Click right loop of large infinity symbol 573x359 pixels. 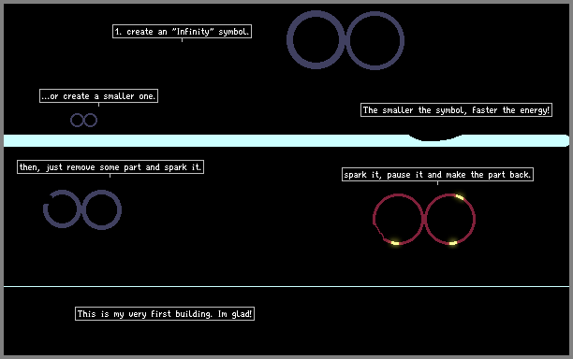(375, 40)
